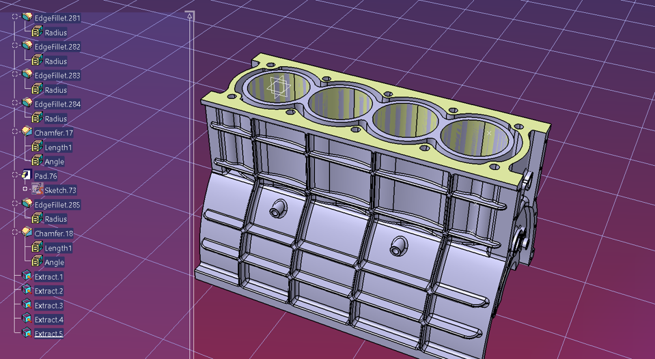Screen dimensions: 655x359
Task: Click the first cylinder bore with star marker
Action: [x=277, y=87]
